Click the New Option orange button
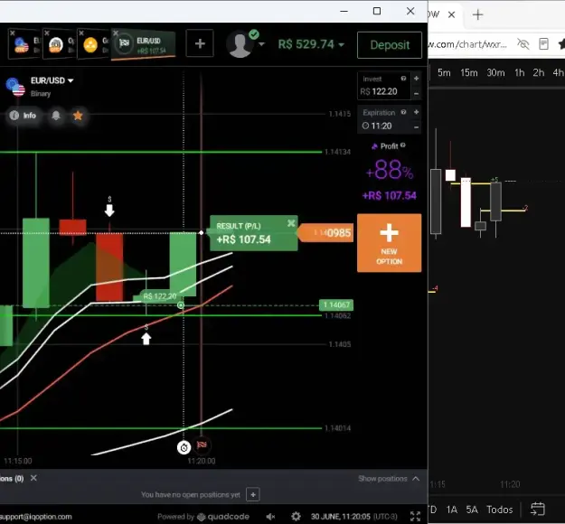Image resolution: width=565 pixels, height=524 pixels. point(389,243)
